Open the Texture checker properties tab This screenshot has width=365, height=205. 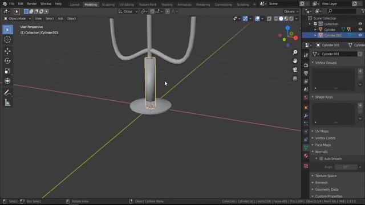click(x=306, y=166)
